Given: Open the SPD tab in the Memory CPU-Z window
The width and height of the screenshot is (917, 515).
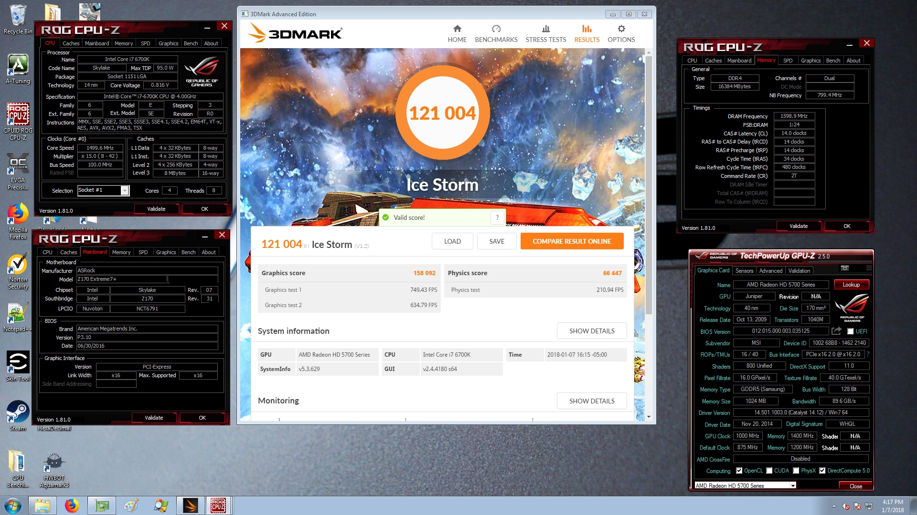Looking at the screenshot, I should pos(788,61).
